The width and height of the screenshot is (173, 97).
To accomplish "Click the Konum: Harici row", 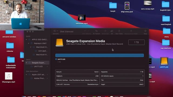I will coord(77,72).
